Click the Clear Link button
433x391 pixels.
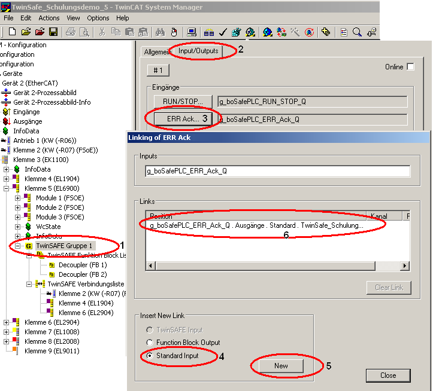(389, 288)
